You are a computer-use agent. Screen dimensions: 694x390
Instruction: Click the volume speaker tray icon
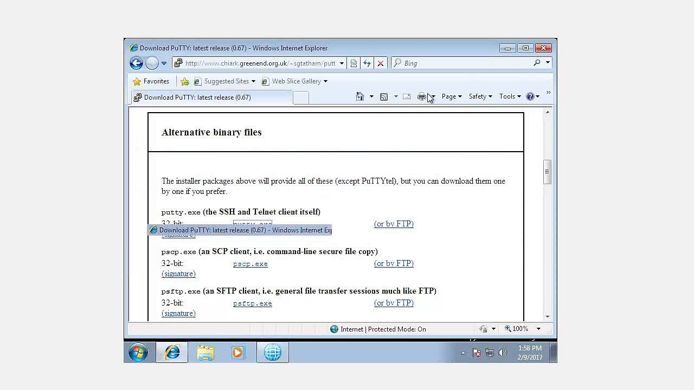coord(503,353)
